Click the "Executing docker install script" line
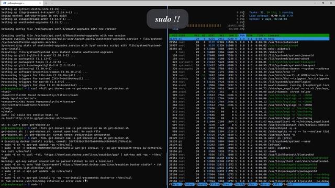The height and width of the screenshot is (188, 335). (x=66, y=142)
